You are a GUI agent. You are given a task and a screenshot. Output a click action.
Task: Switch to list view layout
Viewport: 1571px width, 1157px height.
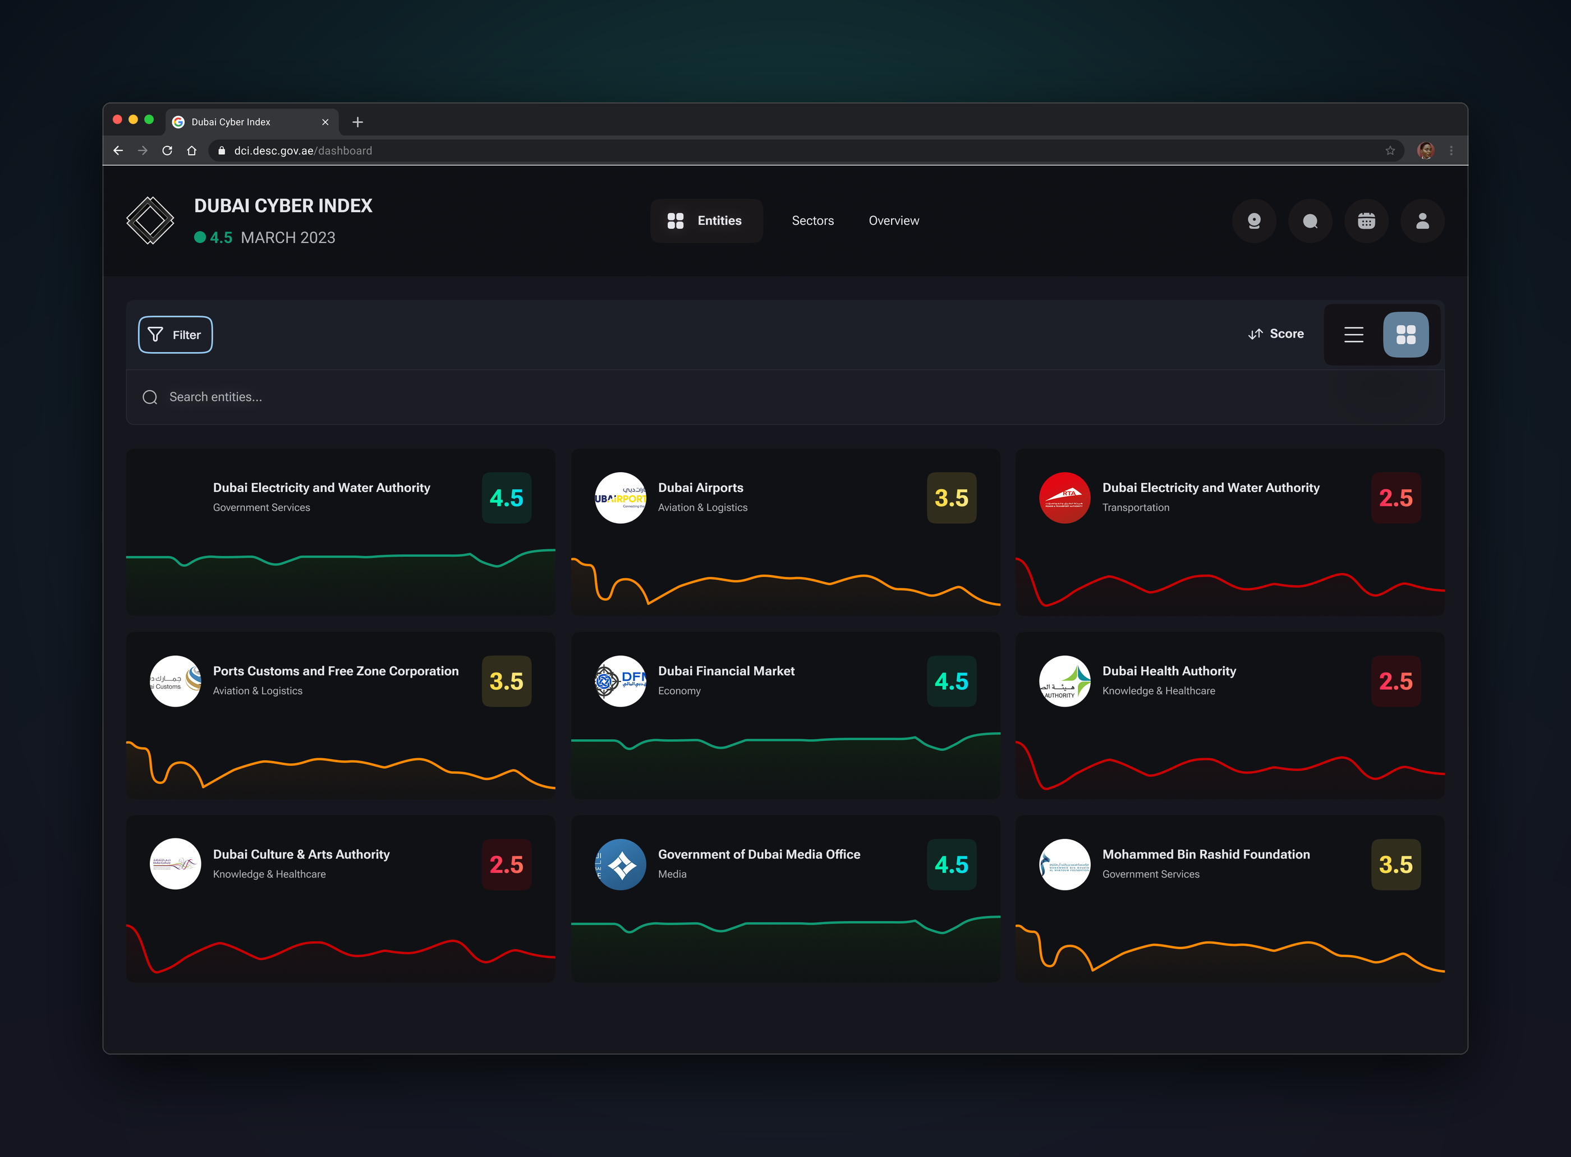(x=1354, y=335)
